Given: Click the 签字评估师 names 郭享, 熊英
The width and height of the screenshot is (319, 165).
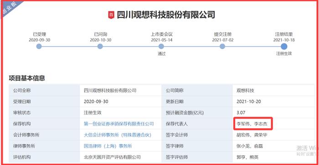Looking at the screenshot, I should point(247,157).
